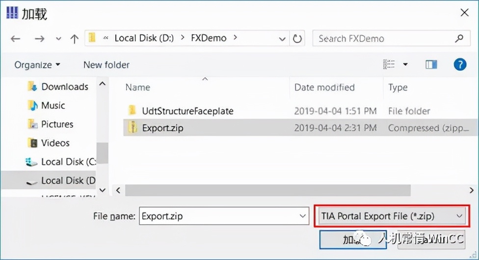
Task: Click FXDemo in the address path
Action: coord(209,38)
